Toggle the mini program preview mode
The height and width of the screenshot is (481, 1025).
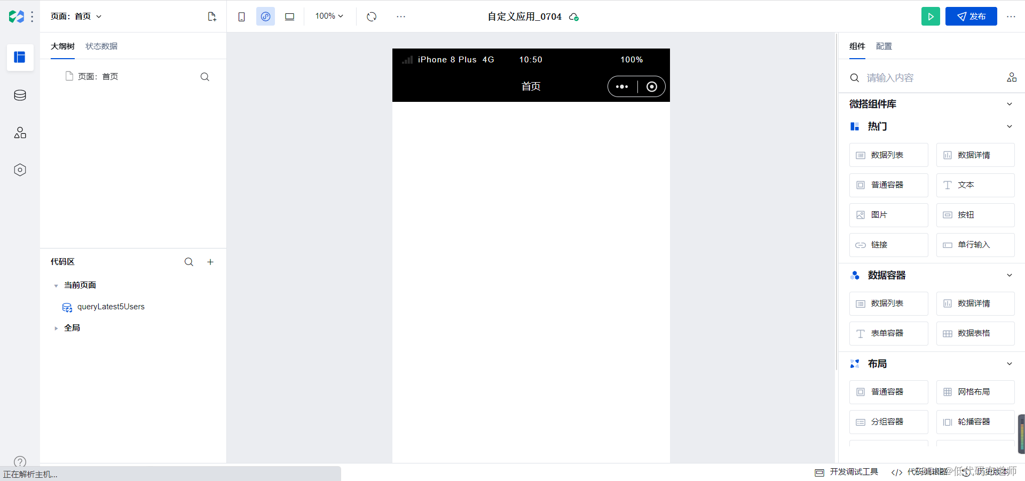tap(265, 17)
